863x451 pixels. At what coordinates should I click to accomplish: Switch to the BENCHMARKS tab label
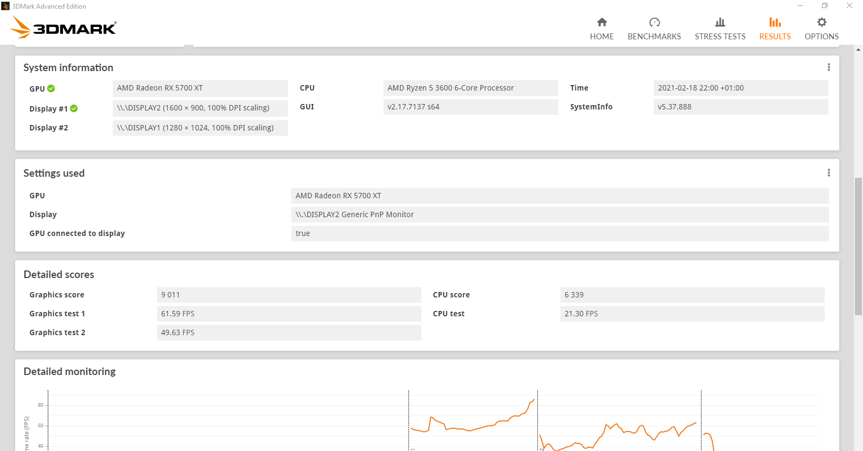click(654, 37)
